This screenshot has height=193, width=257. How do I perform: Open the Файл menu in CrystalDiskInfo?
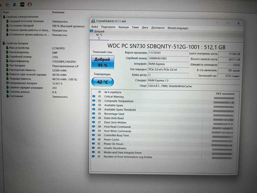click(x=94, y=27)
